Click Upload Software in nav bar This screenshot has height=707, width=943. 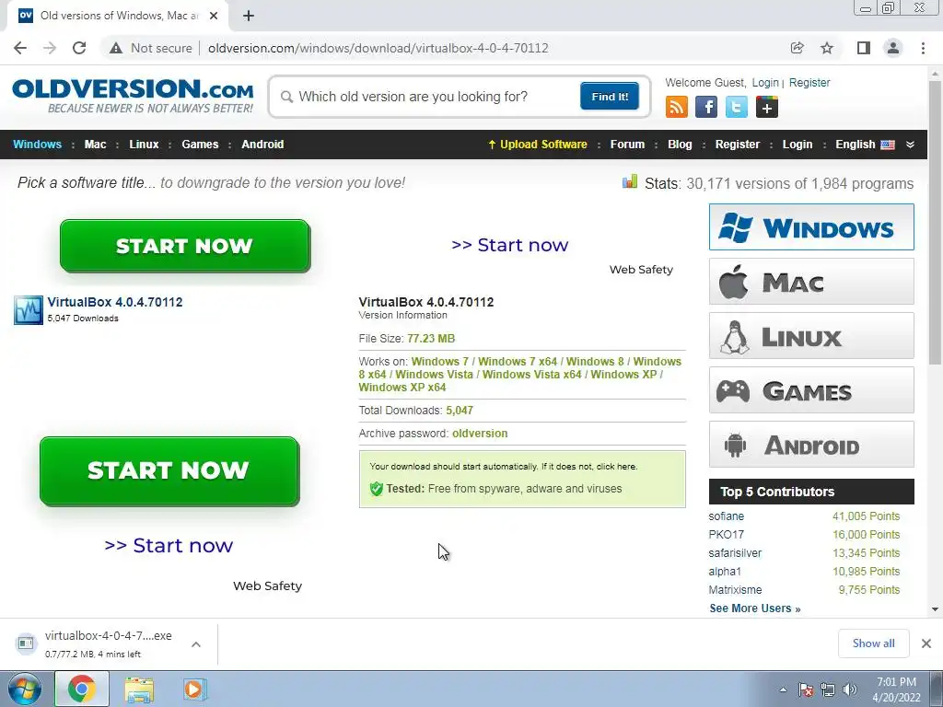(x=538, y=145)
